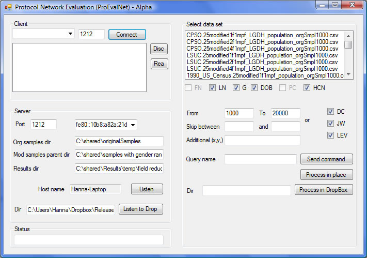Screen dimensions: 367x258
Task: Open the client address dropdown
Action: [x=70, y=34]
